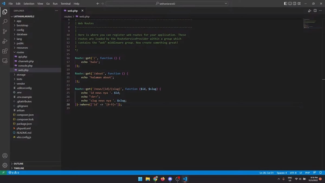The width and height of the screenshot is (325, 183).
Task: Open the Remote Explorer icon
Action: (x=5, y=61)
